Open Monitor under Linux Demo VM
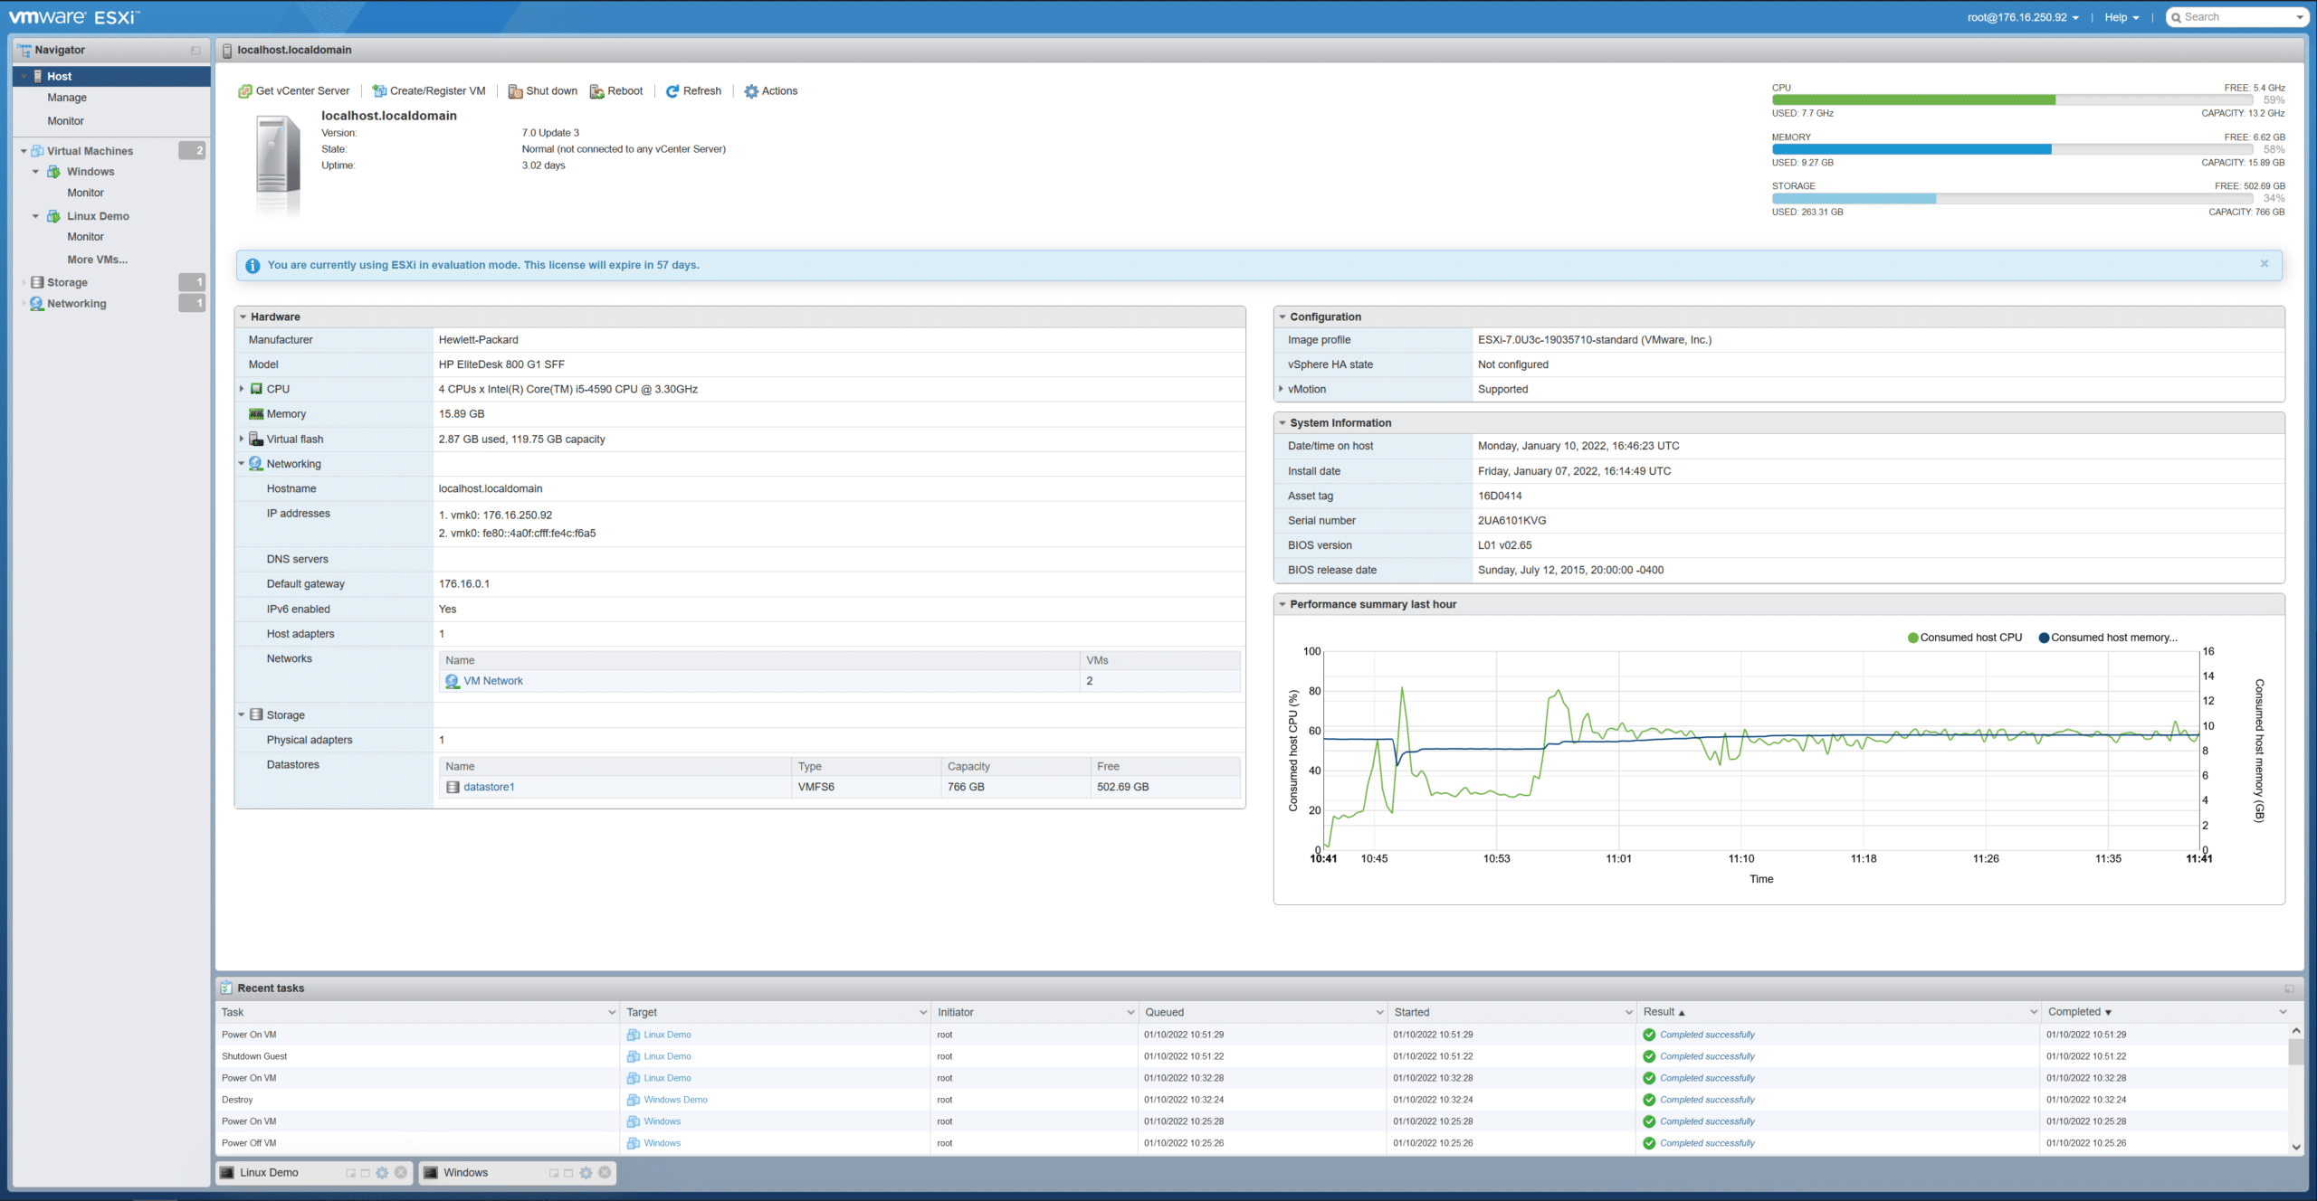 85,237
